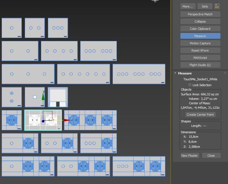
Task: Select the plate with two stacked dimmer symbols
Action: [12, 97]
